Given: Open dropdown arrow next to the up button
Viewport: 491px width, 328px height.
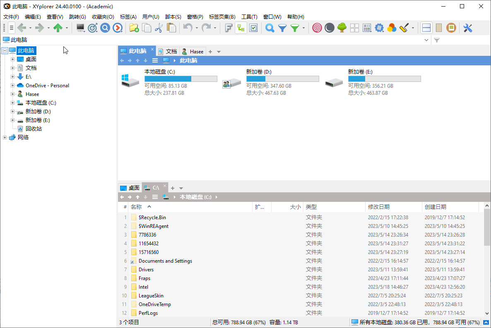Looking at the screenshot, I should (67, 28).
